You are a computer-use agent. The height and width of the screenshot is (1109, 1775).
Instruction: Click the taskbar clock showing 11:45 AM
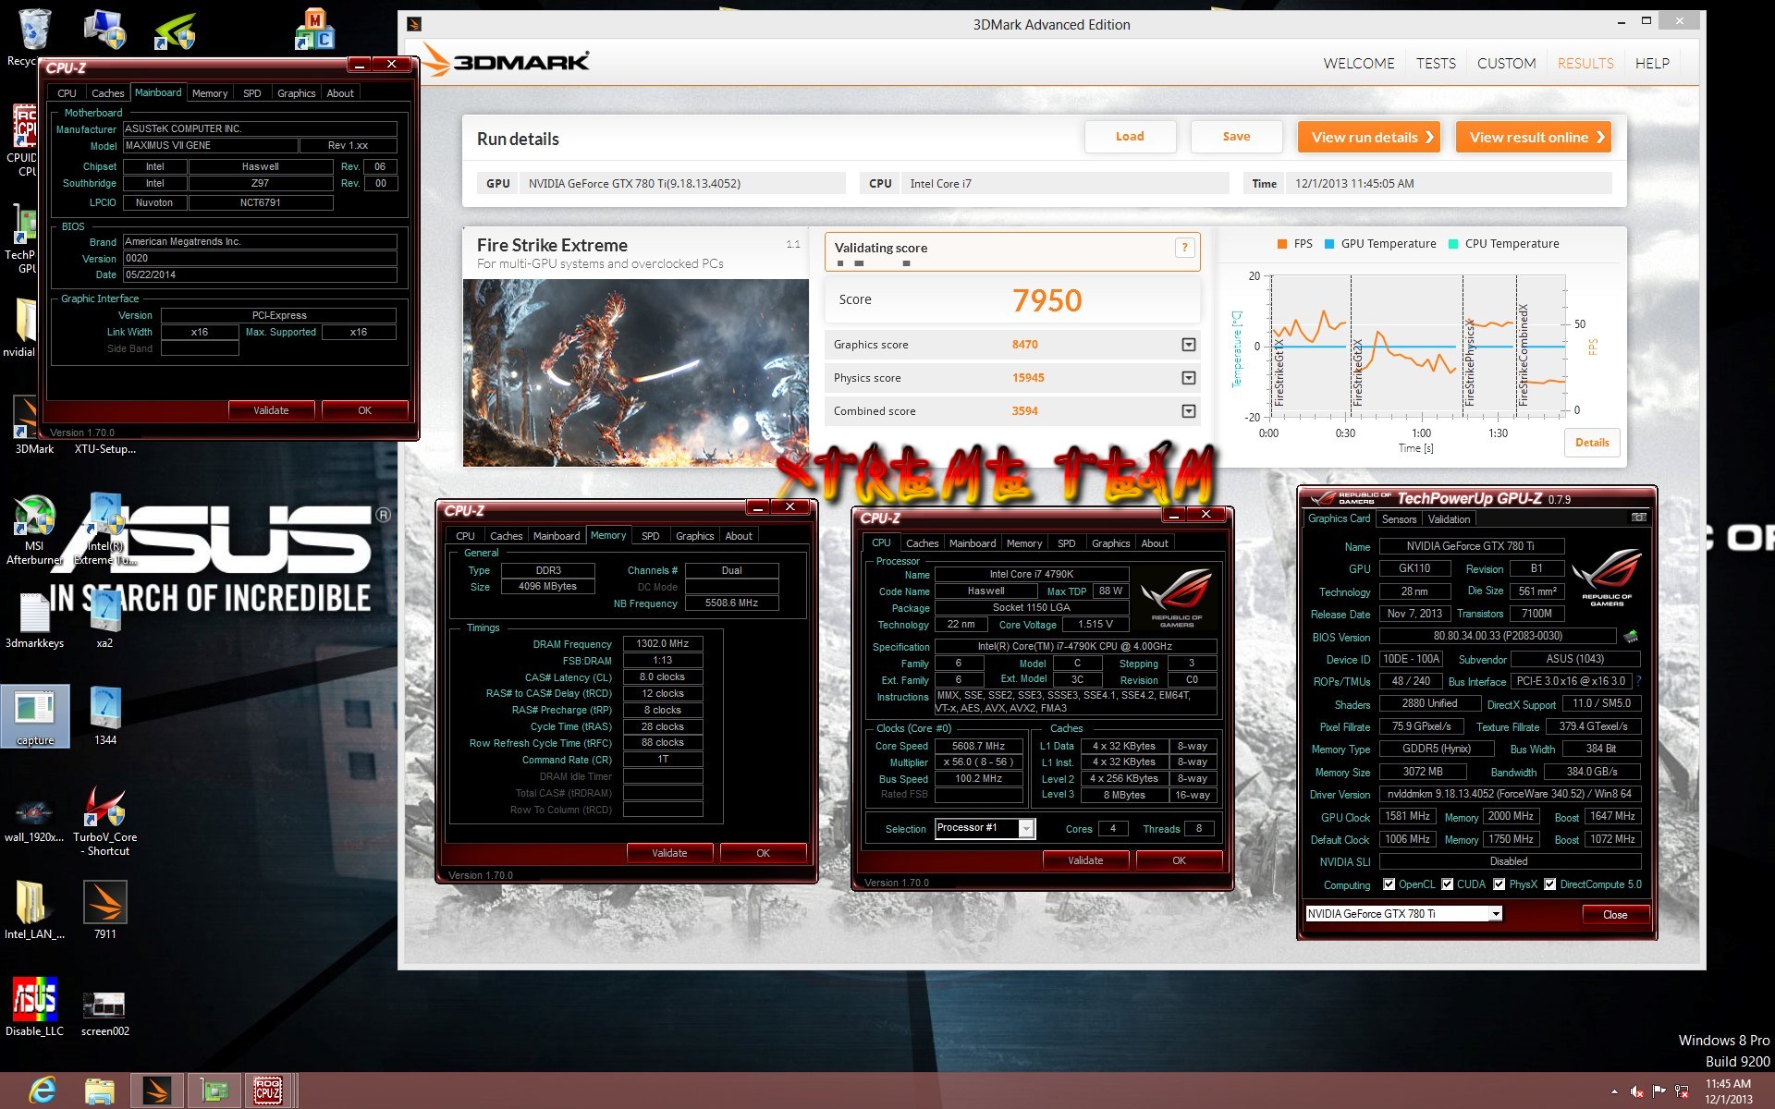[1728, 1091]
